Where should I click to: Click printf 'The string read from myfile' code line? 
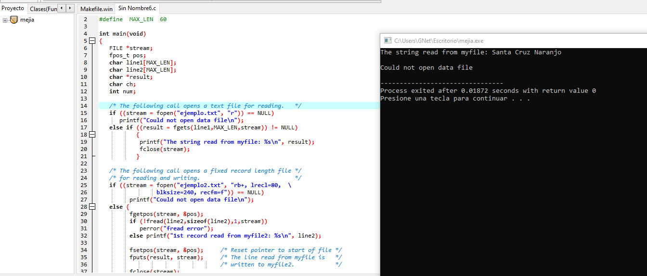pos(227,142)
